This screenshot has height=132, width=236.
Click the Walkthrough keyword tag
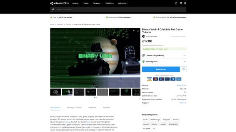point(155,120)
